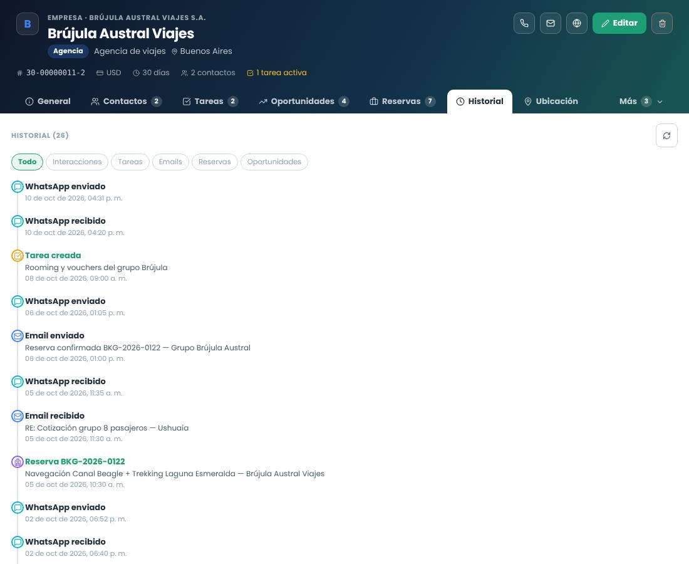Image resolution: width=689 pixels, height=564 pixels.
Task: Click the trash delete icon button
Action: [662, 23]
